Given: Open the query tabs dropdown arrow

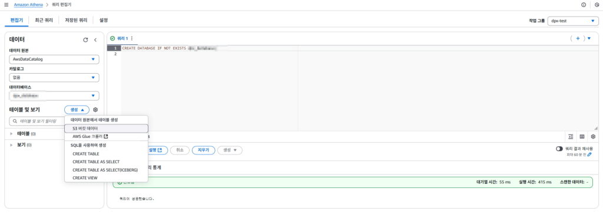Looking at the screenshot, I should 589,38.
